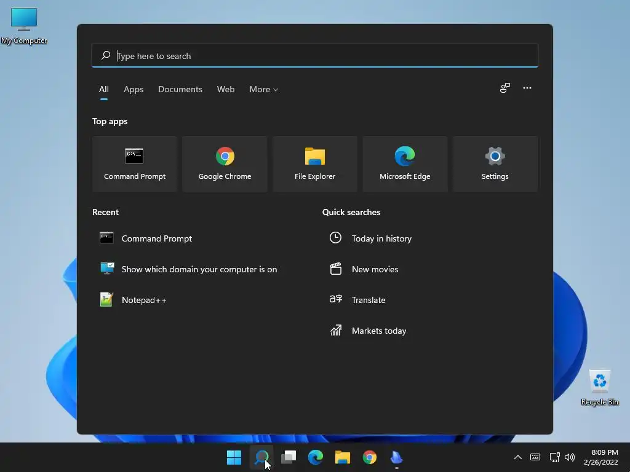Open 'Show which domain your computer is on'
The width and height of the screenshot is (630, 472).
[x=199, y=269]
